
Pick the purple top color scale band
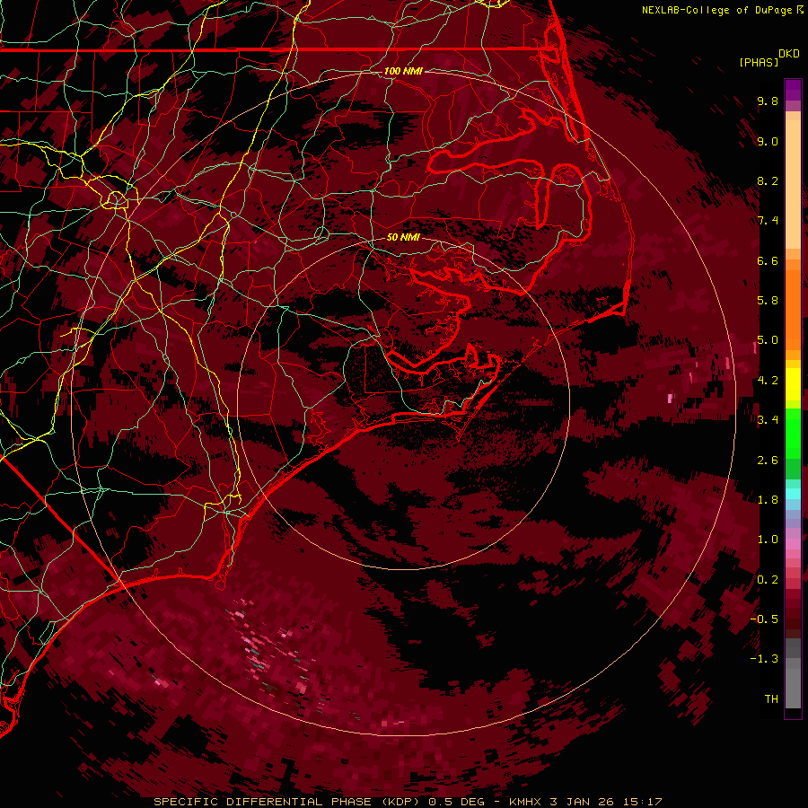[793, 90]
